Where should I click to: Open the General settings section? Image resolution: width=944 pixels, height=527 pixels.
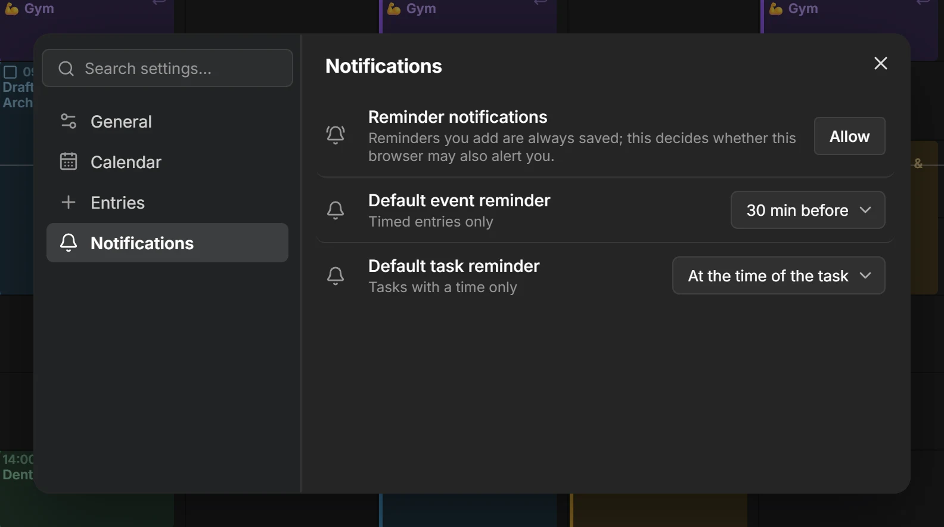167,122
